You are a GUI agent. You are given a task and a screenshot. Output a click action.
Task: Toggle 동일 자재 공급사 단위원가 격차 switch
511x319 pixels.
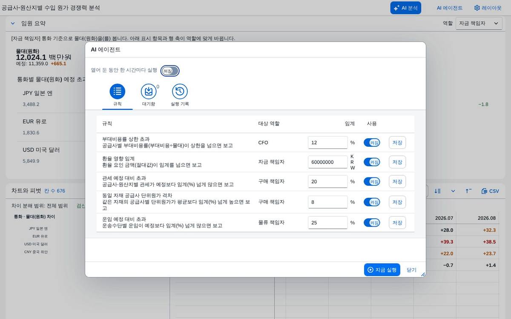pos(372,202)
